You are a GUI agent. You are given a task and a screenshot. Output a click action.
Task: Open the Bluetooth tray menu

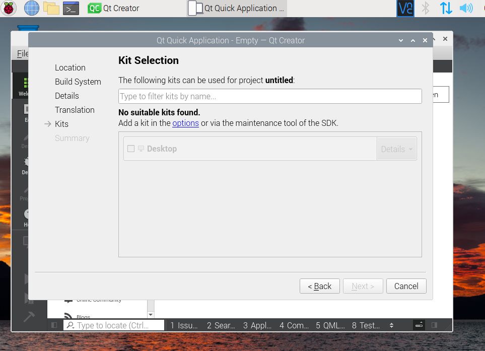point(426,9)
